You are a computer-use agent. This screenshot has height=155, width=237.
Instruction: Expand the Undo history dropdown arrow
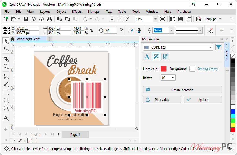91,19
